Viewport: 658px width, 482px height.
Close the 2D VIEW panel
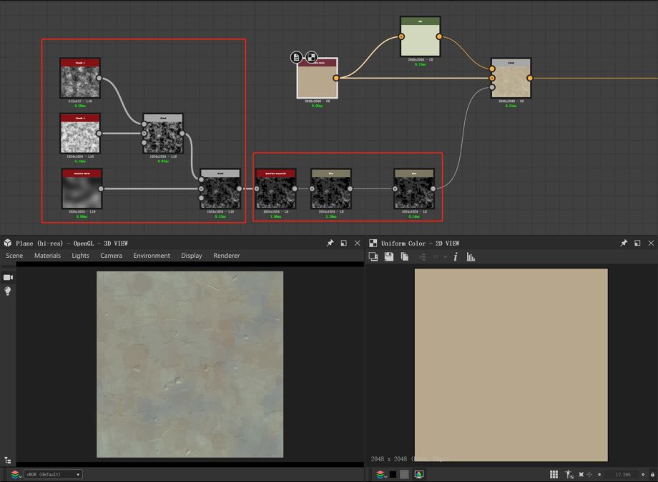[x=651, y=243]
